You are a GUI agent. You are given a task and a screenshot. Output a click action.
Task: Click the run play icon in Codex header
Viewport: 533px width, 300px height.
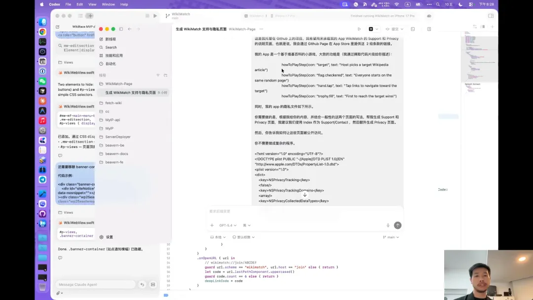click(x=359, y=29)
